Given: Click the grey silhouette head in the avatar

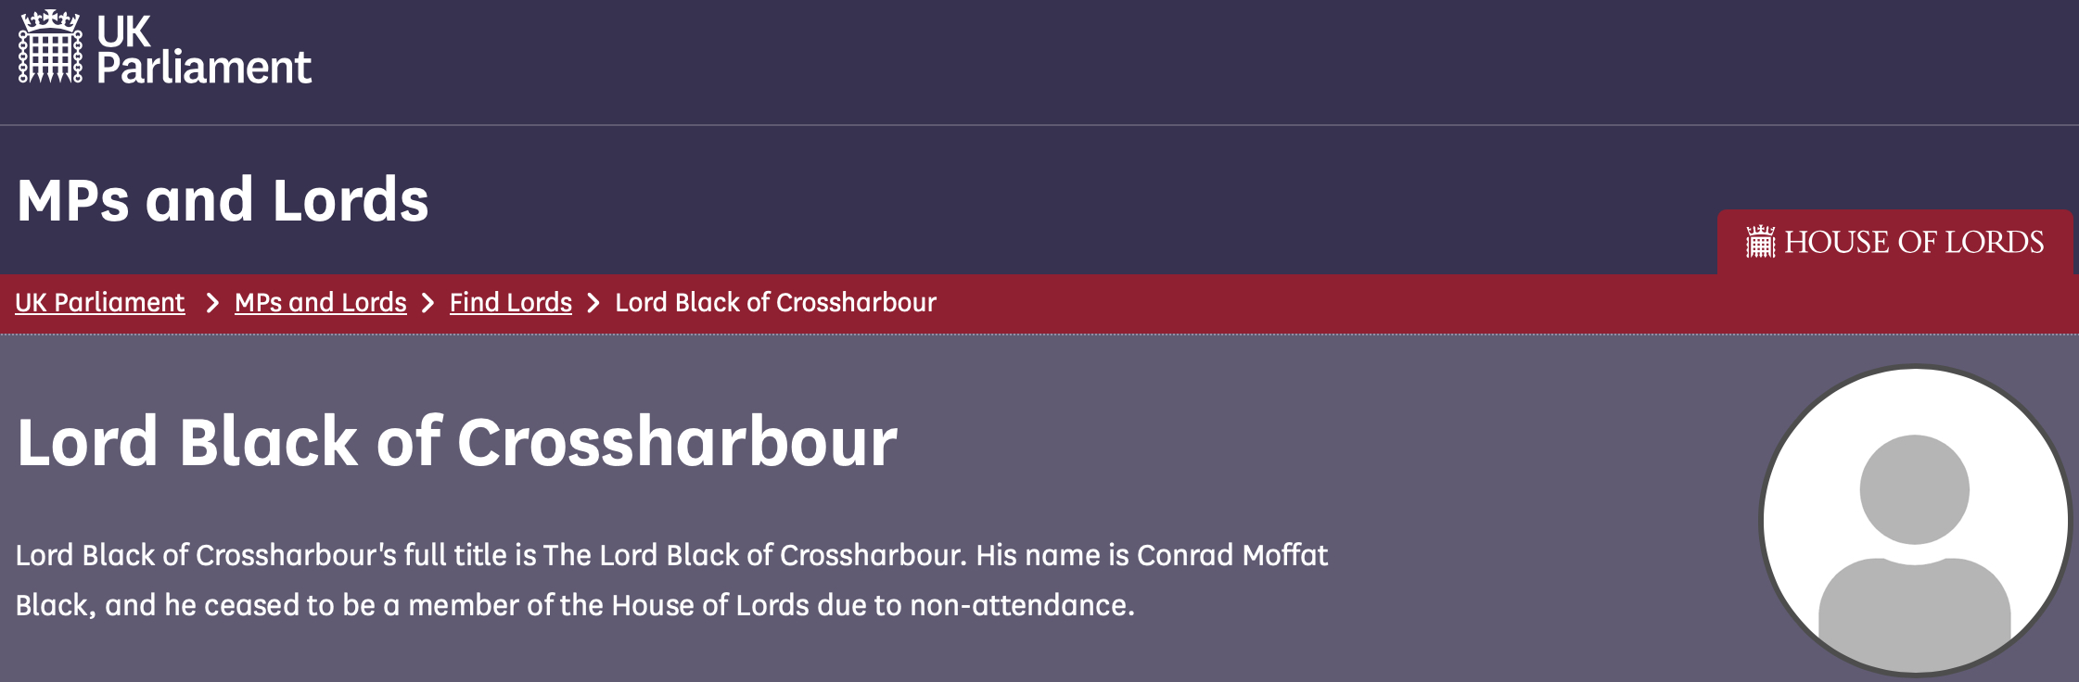Looking at the screenshot, I should point(1915,489).
